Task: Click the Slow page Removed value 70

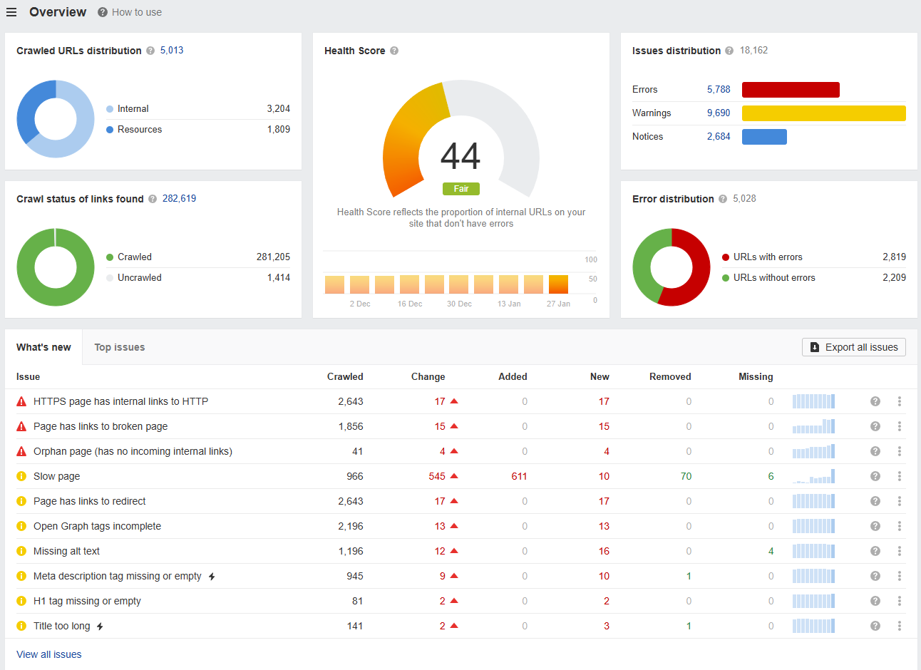Action: tap(686, 476)
